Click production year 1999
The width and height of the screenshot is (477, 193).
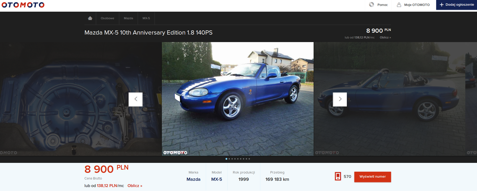pyautogui.click(x=244, y=179)
